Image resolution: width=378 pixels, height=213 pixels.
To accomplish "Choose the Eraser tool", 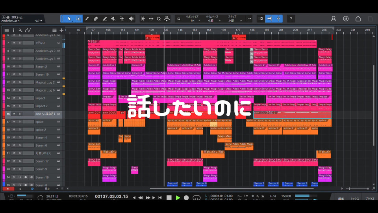I will pyautogui.click(x=96, y=19).
